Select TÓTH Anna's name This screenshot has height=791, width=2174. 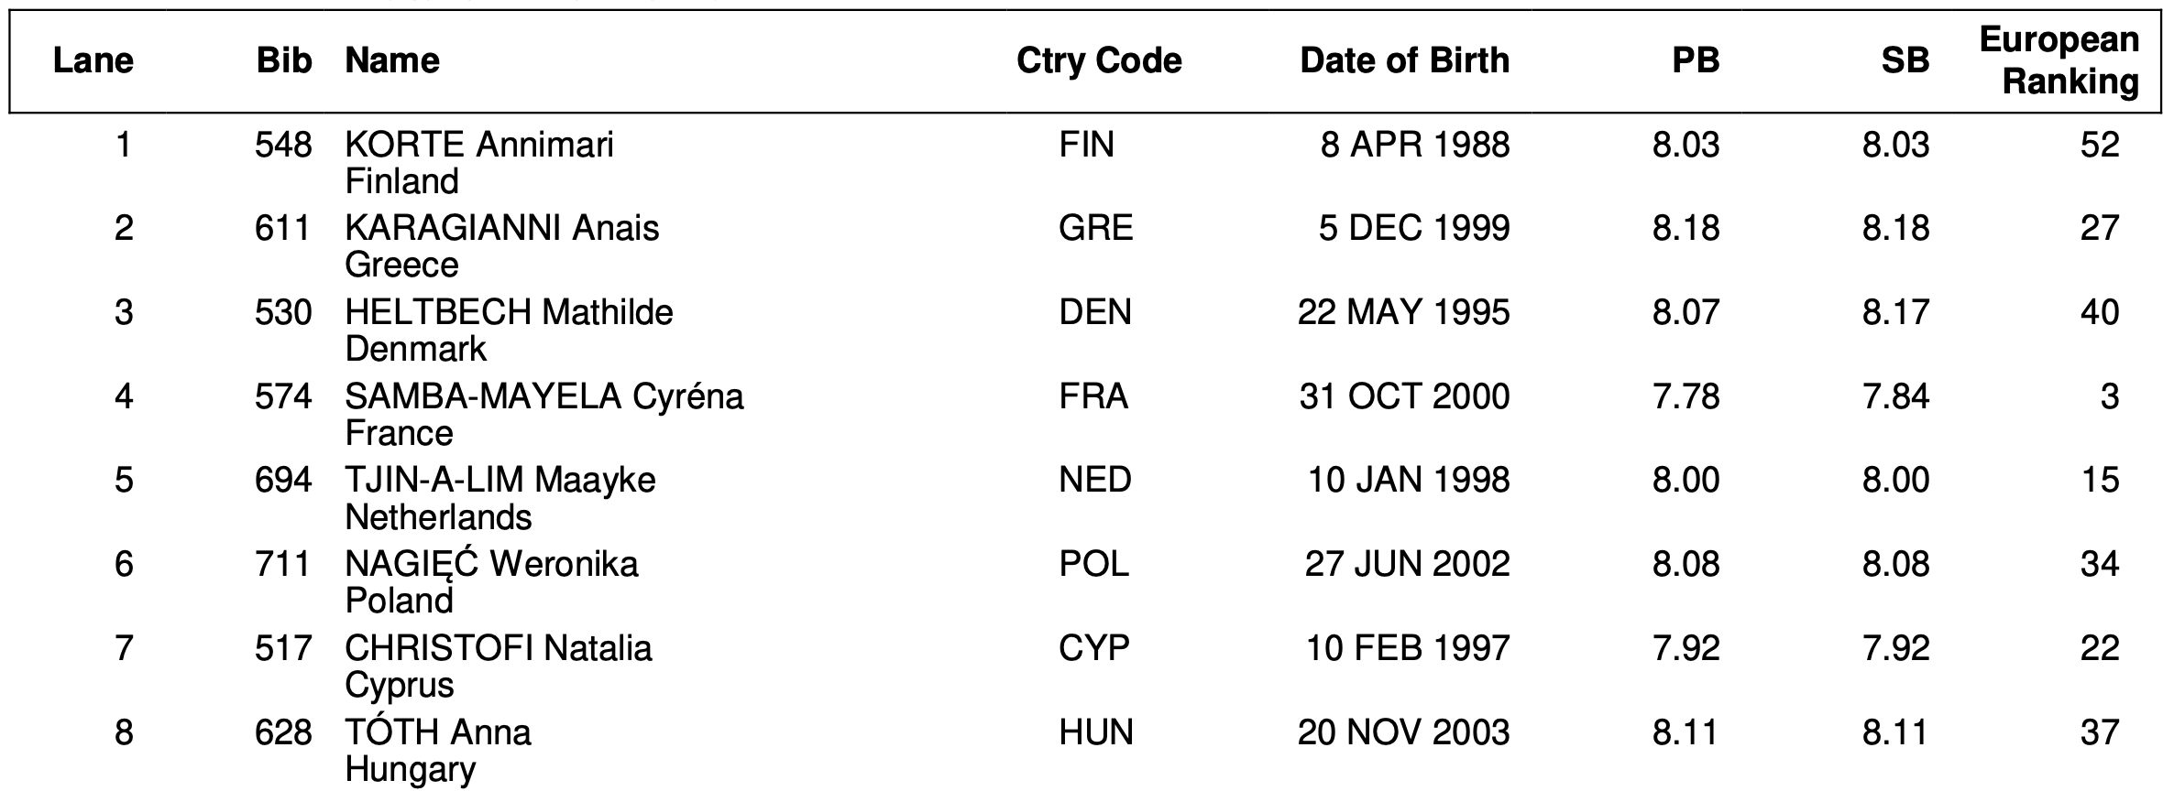click(x=438, y=732)
